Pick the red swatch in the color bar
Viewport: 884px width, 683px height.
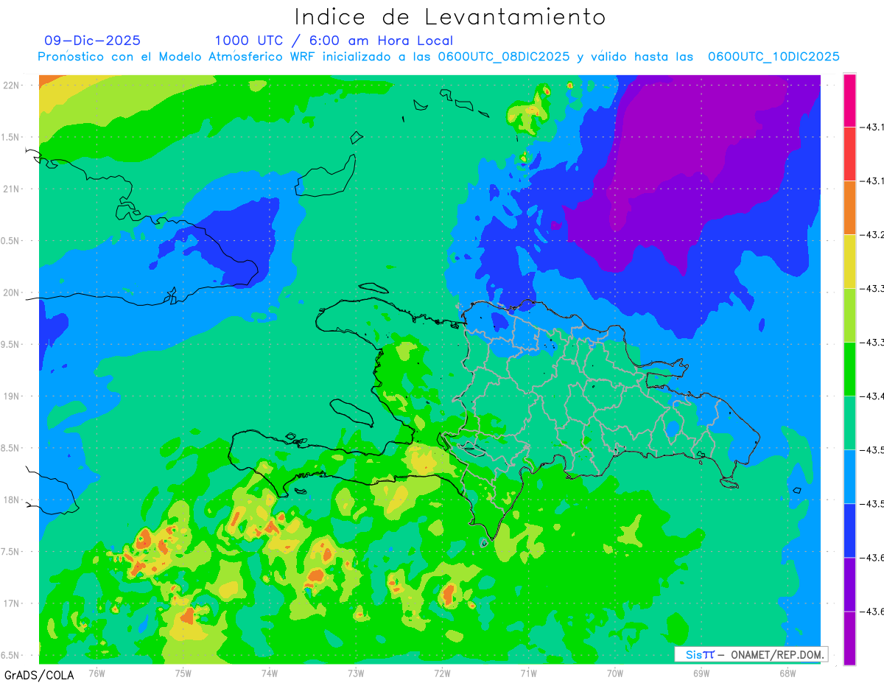click(849, 154)
